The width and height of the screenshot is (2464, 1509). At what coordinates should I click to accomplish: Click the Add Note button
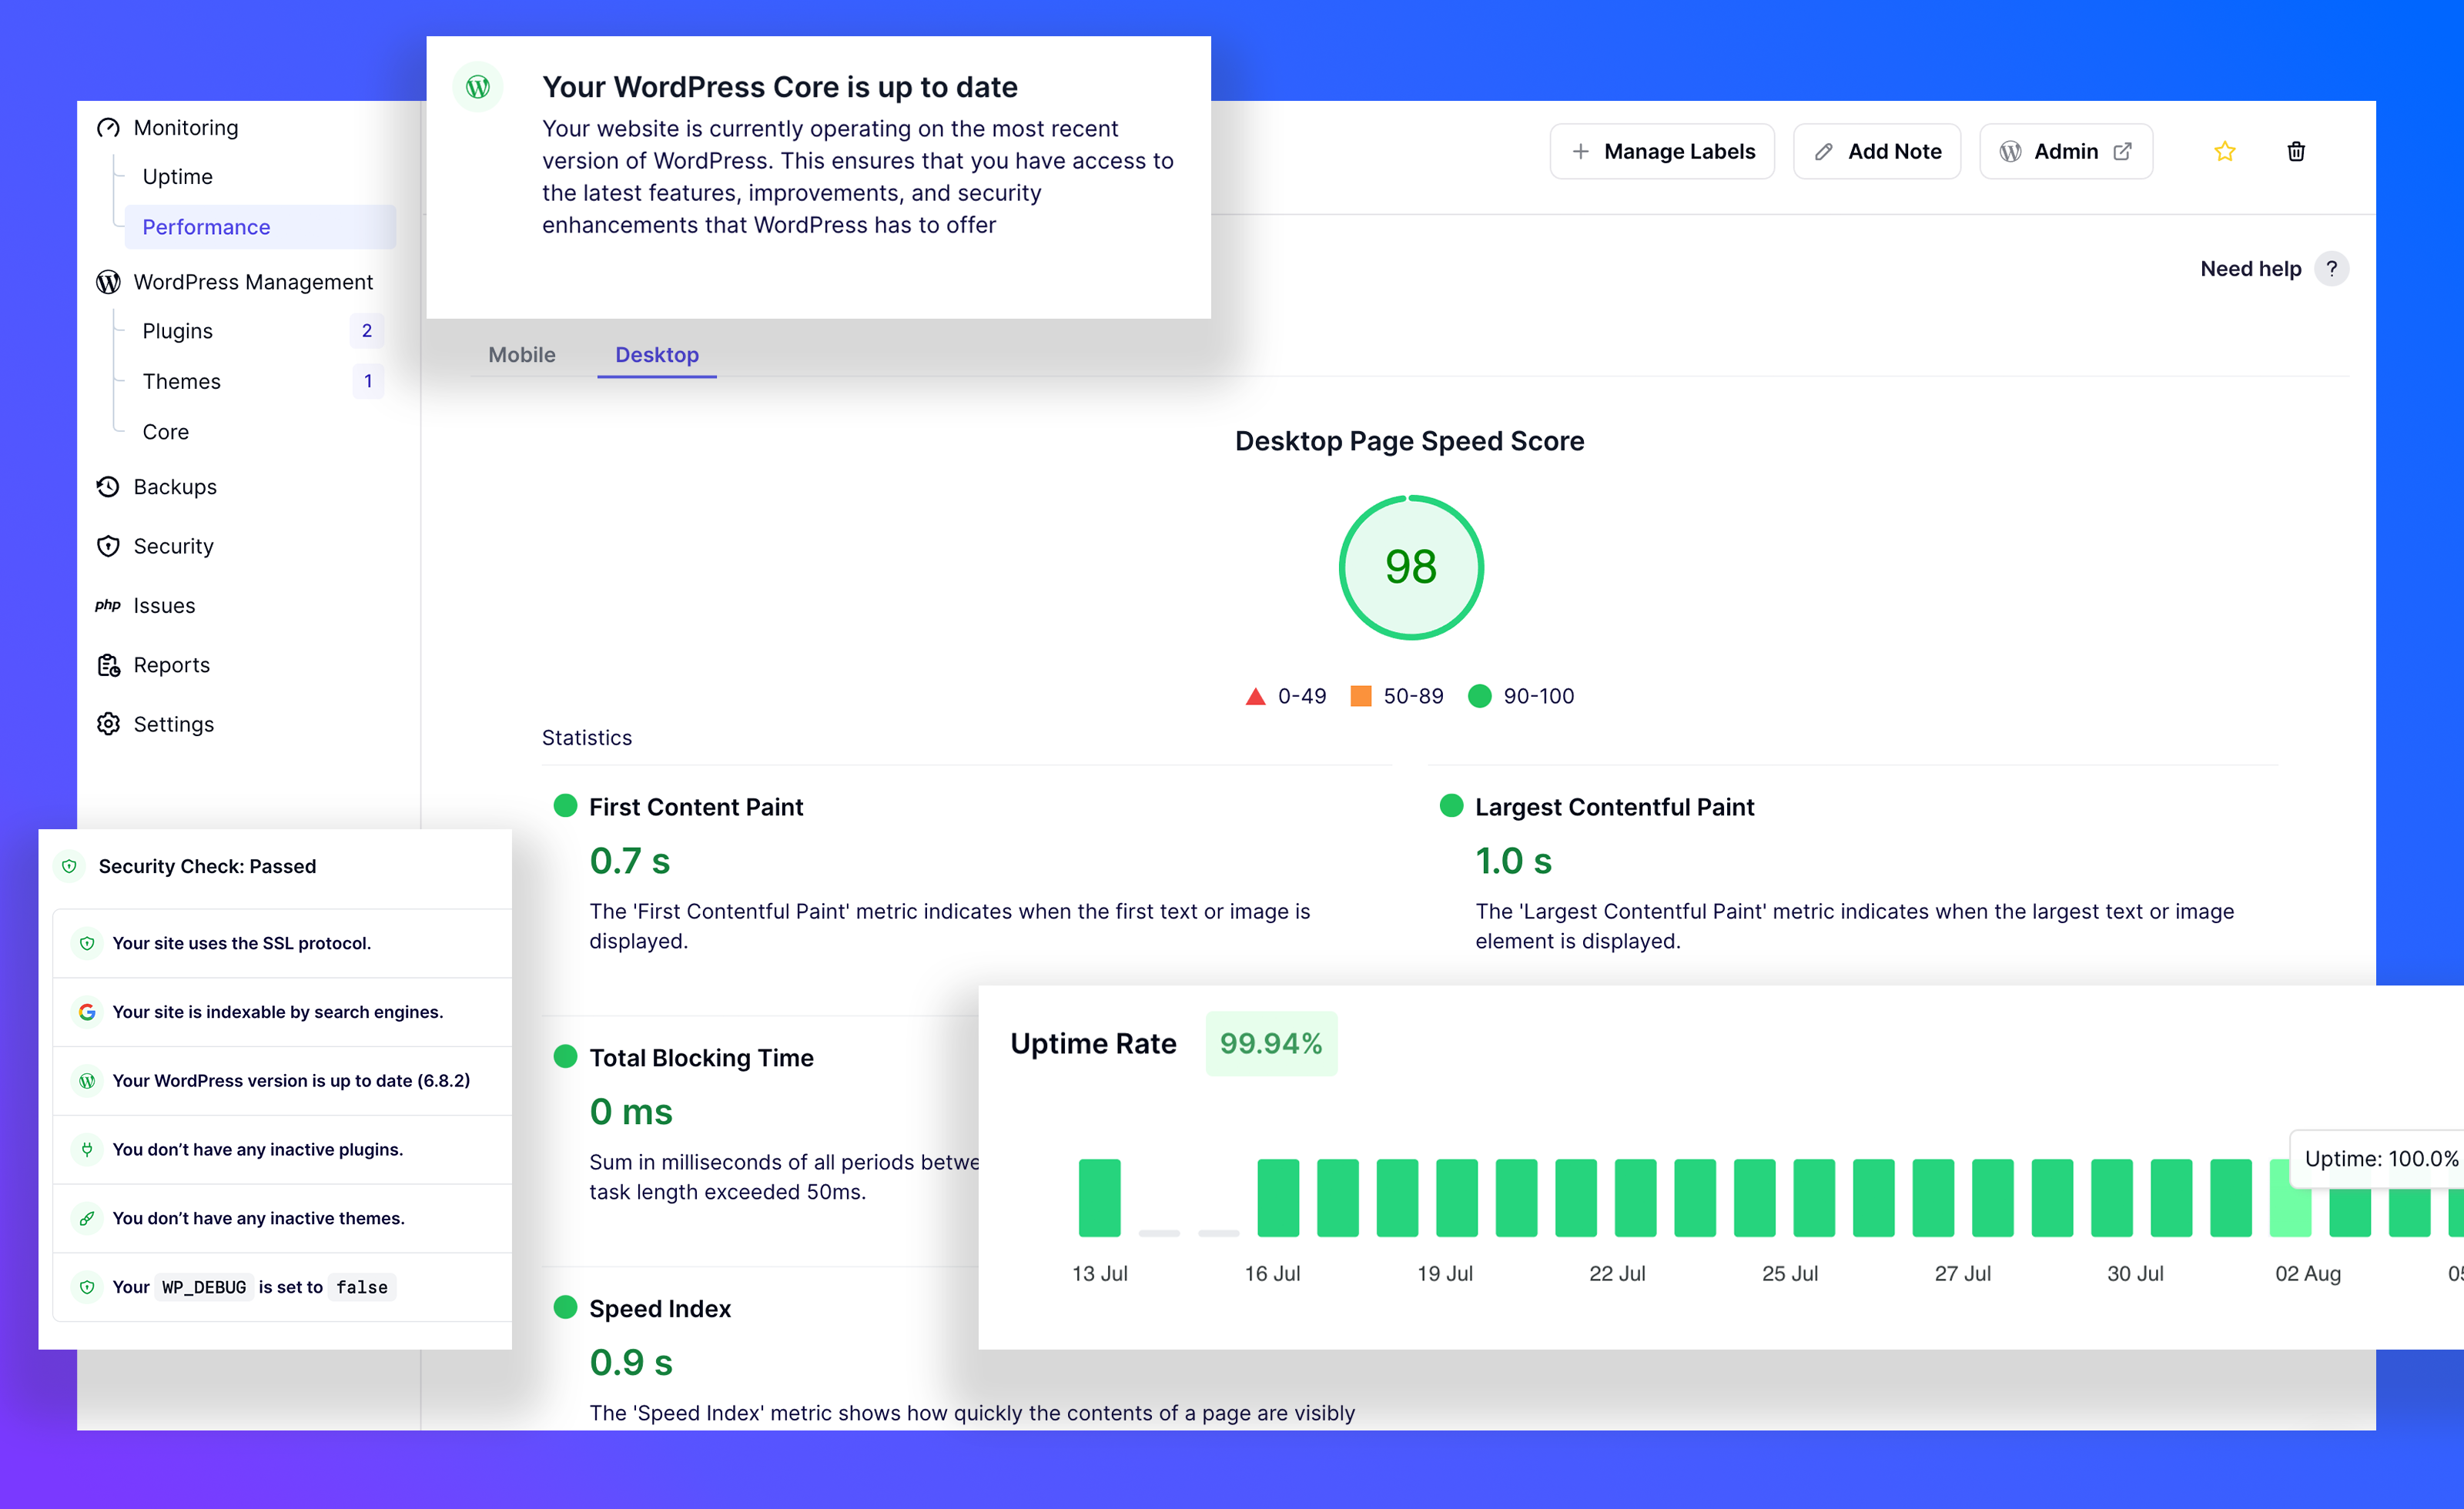click(1877, 152)
